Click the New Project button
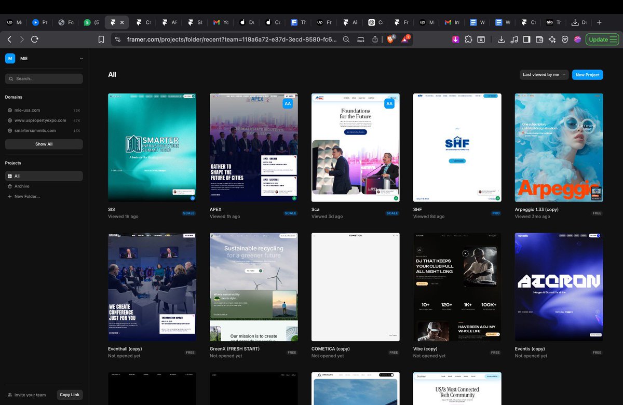 tap(587, 74)
